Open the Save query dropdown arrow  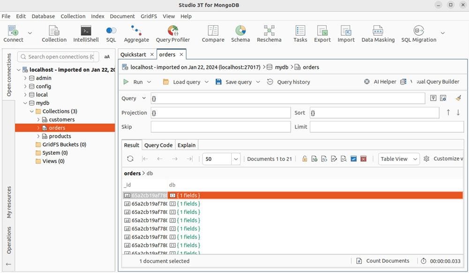tap(258, 82)
